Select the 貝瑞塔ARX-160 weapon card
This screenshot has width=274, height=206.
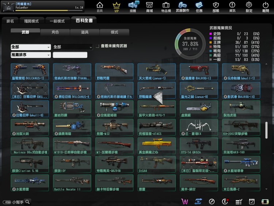point(241,146)
